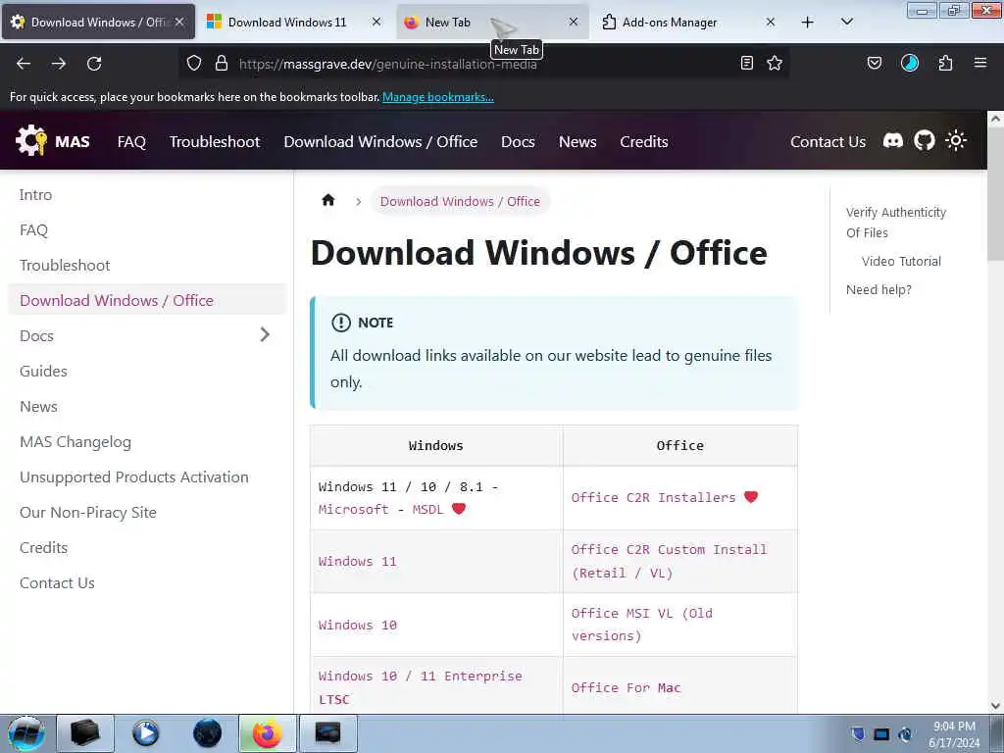
Task: Reload the current page
Action: click(94, 64)
